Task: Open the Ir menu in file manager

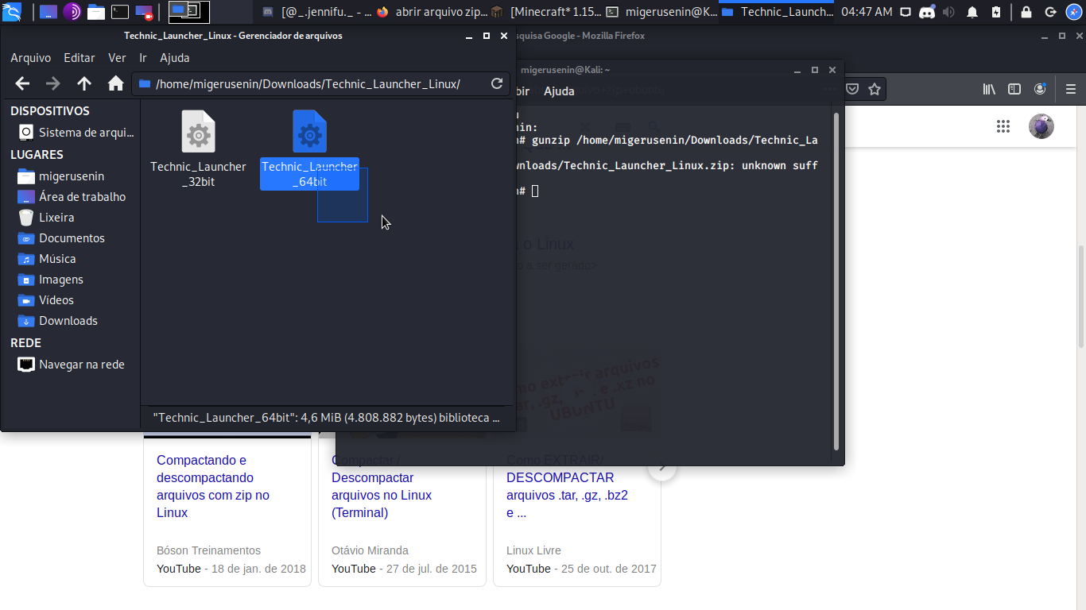Action: (x=143, y=57)
